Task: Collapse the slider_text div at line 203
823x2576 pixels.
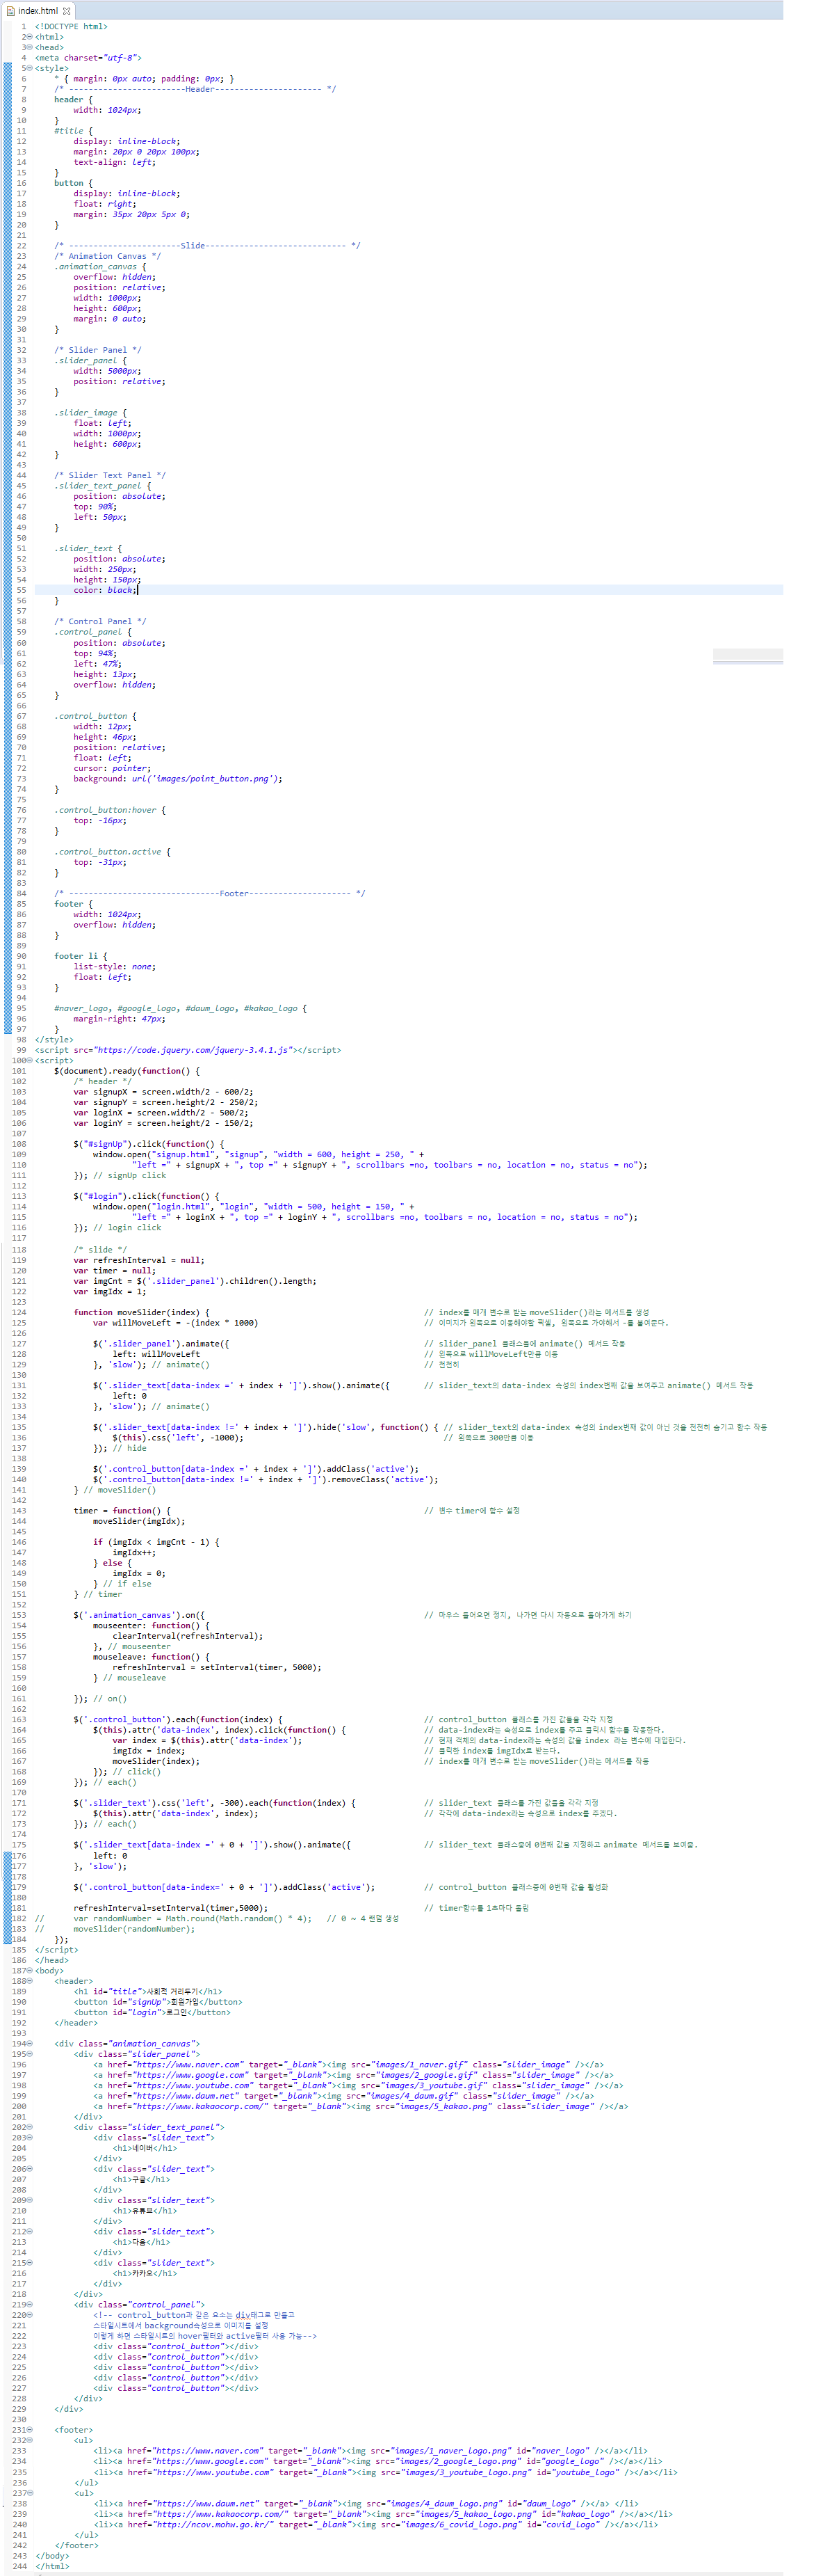Action: [x=30, y=2137]
